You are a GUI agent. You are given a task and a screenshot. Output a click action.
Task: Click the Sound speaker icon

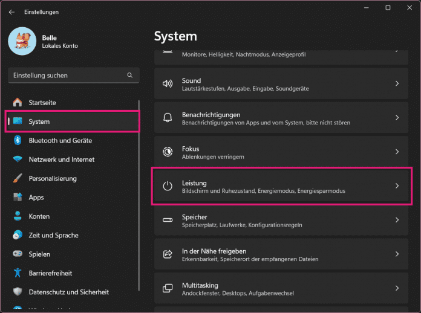168,84
